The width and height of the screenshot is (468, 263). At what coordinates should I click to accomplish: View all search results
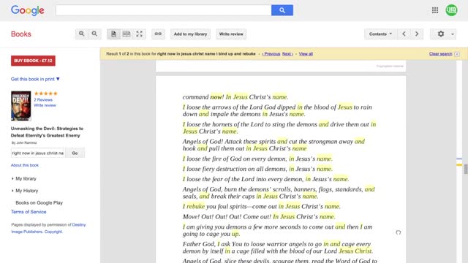(x=306, y=54)
